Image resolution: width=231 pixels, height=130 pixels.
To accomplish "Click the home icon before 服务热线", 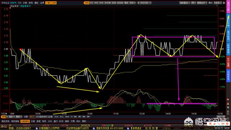I will (94, 129).
